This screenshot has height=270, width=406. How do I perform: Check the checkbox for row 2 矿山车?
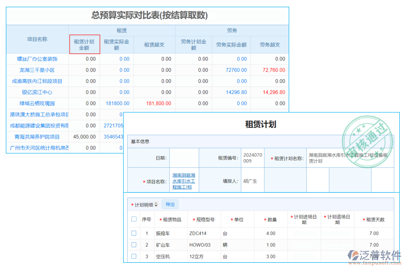[134, 244]
